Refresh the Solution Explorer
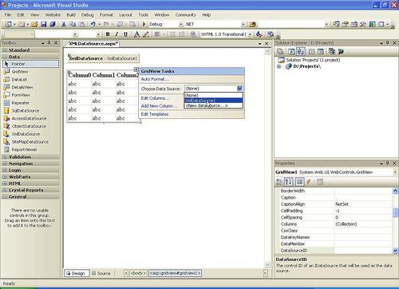Viewport: 399px width, 289px height. tap(291, 51)
